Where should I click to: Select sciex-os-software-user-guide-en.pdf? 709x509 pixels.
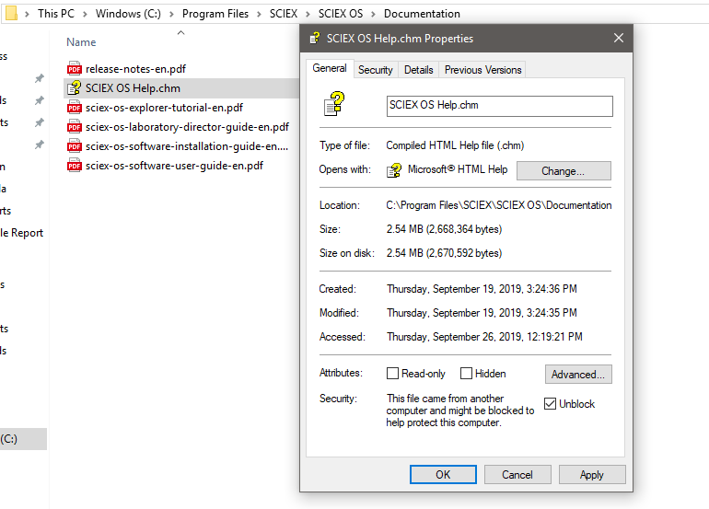pos(174,166)
